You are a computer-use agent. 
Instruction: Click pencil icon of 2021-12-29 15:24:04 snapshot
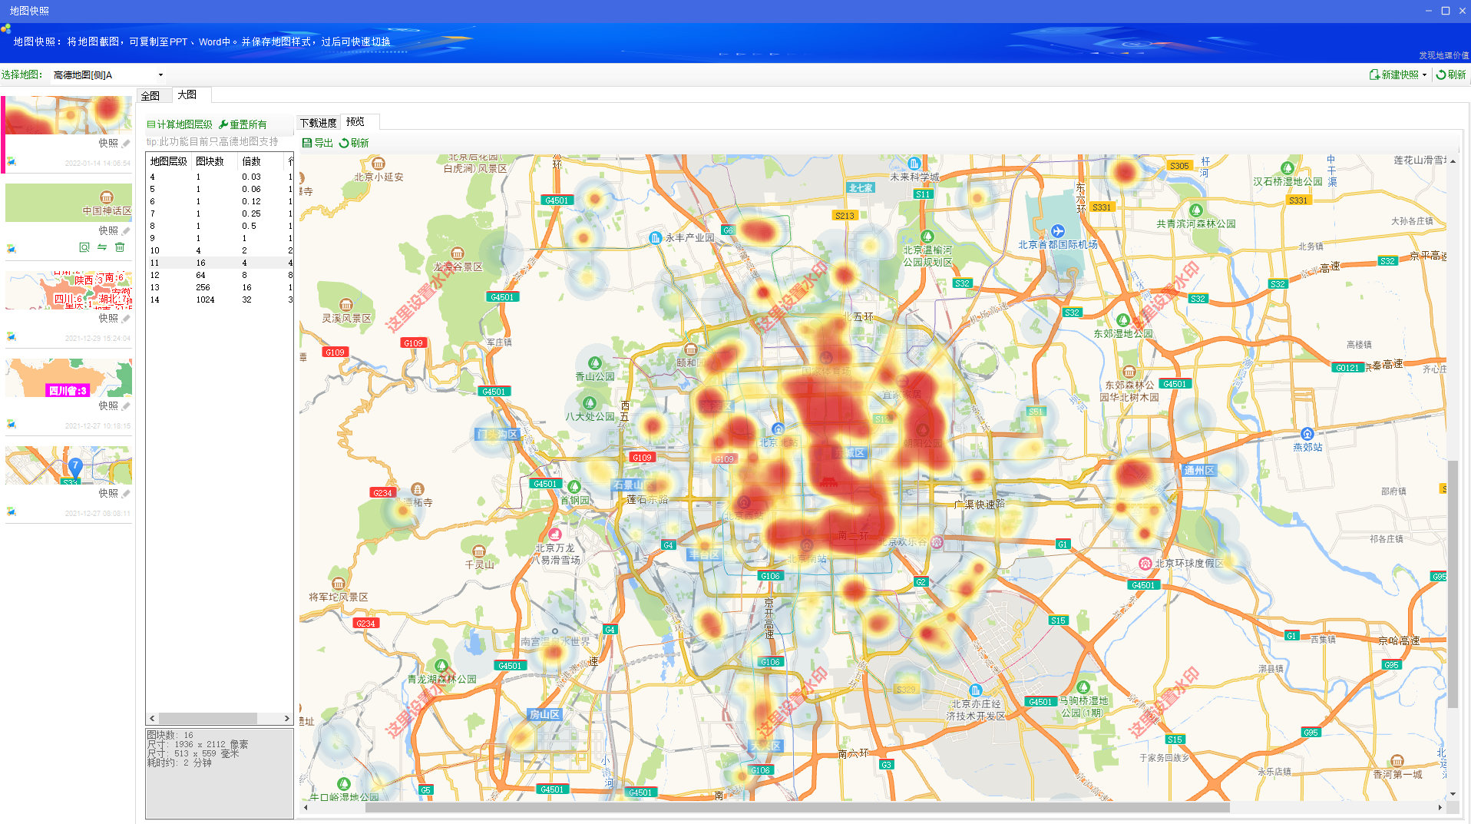click(126, 318)
